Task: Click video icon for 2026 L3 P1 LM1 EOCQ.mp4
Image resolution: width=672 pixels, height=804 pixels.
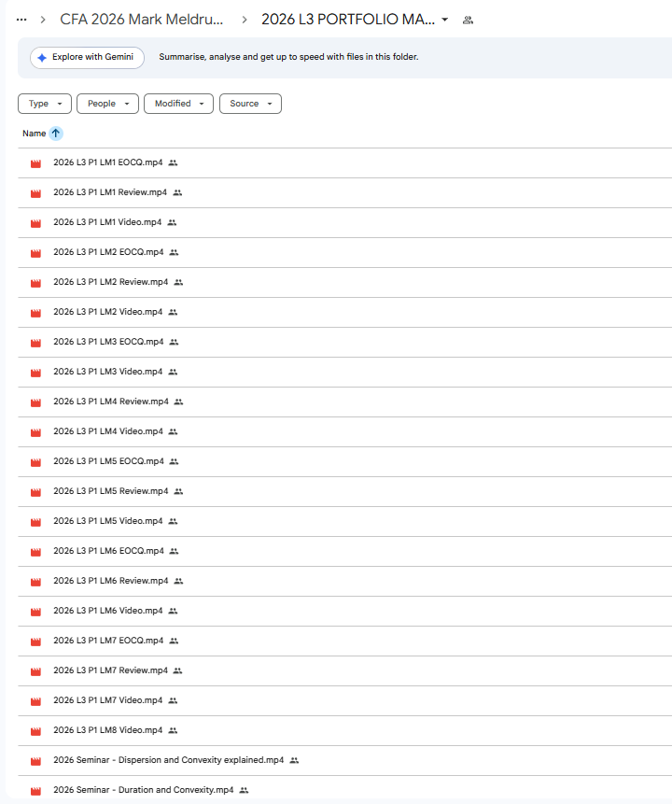Action: pyautogui.click(x=36, y=163)
